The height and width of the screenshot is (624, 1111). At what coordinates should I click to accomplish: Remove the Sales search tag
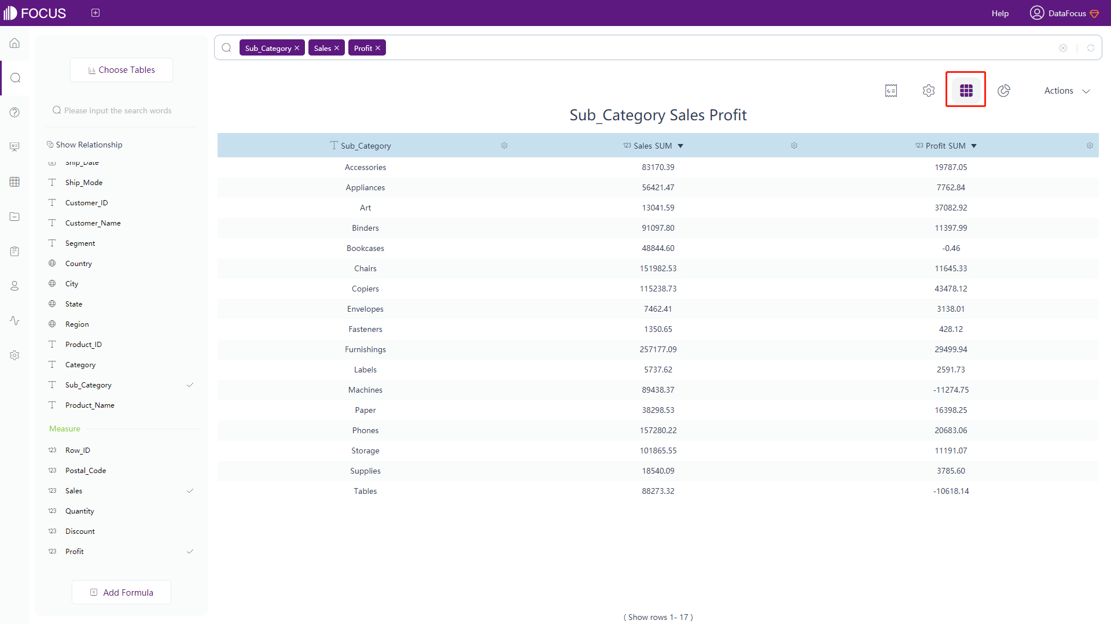[x=337, y=48]
